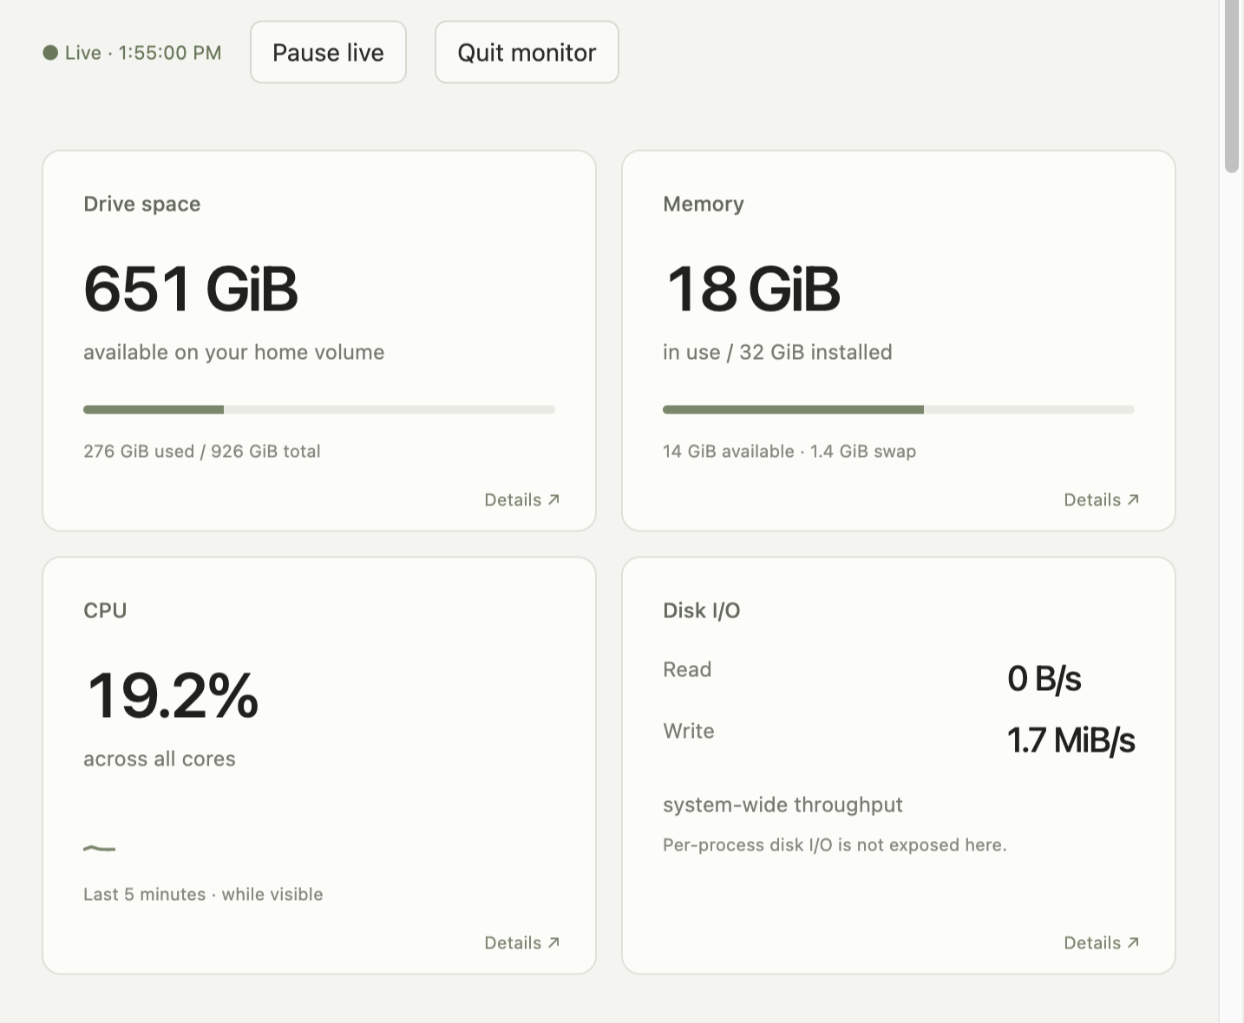
Task: Click the CPU card title
Action: (105, 610)
